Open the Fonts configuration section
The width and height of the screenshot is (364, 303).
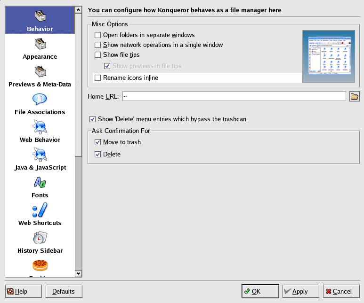(40, 187)
